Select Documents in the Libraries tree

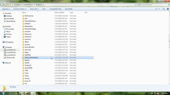(10, 29)
